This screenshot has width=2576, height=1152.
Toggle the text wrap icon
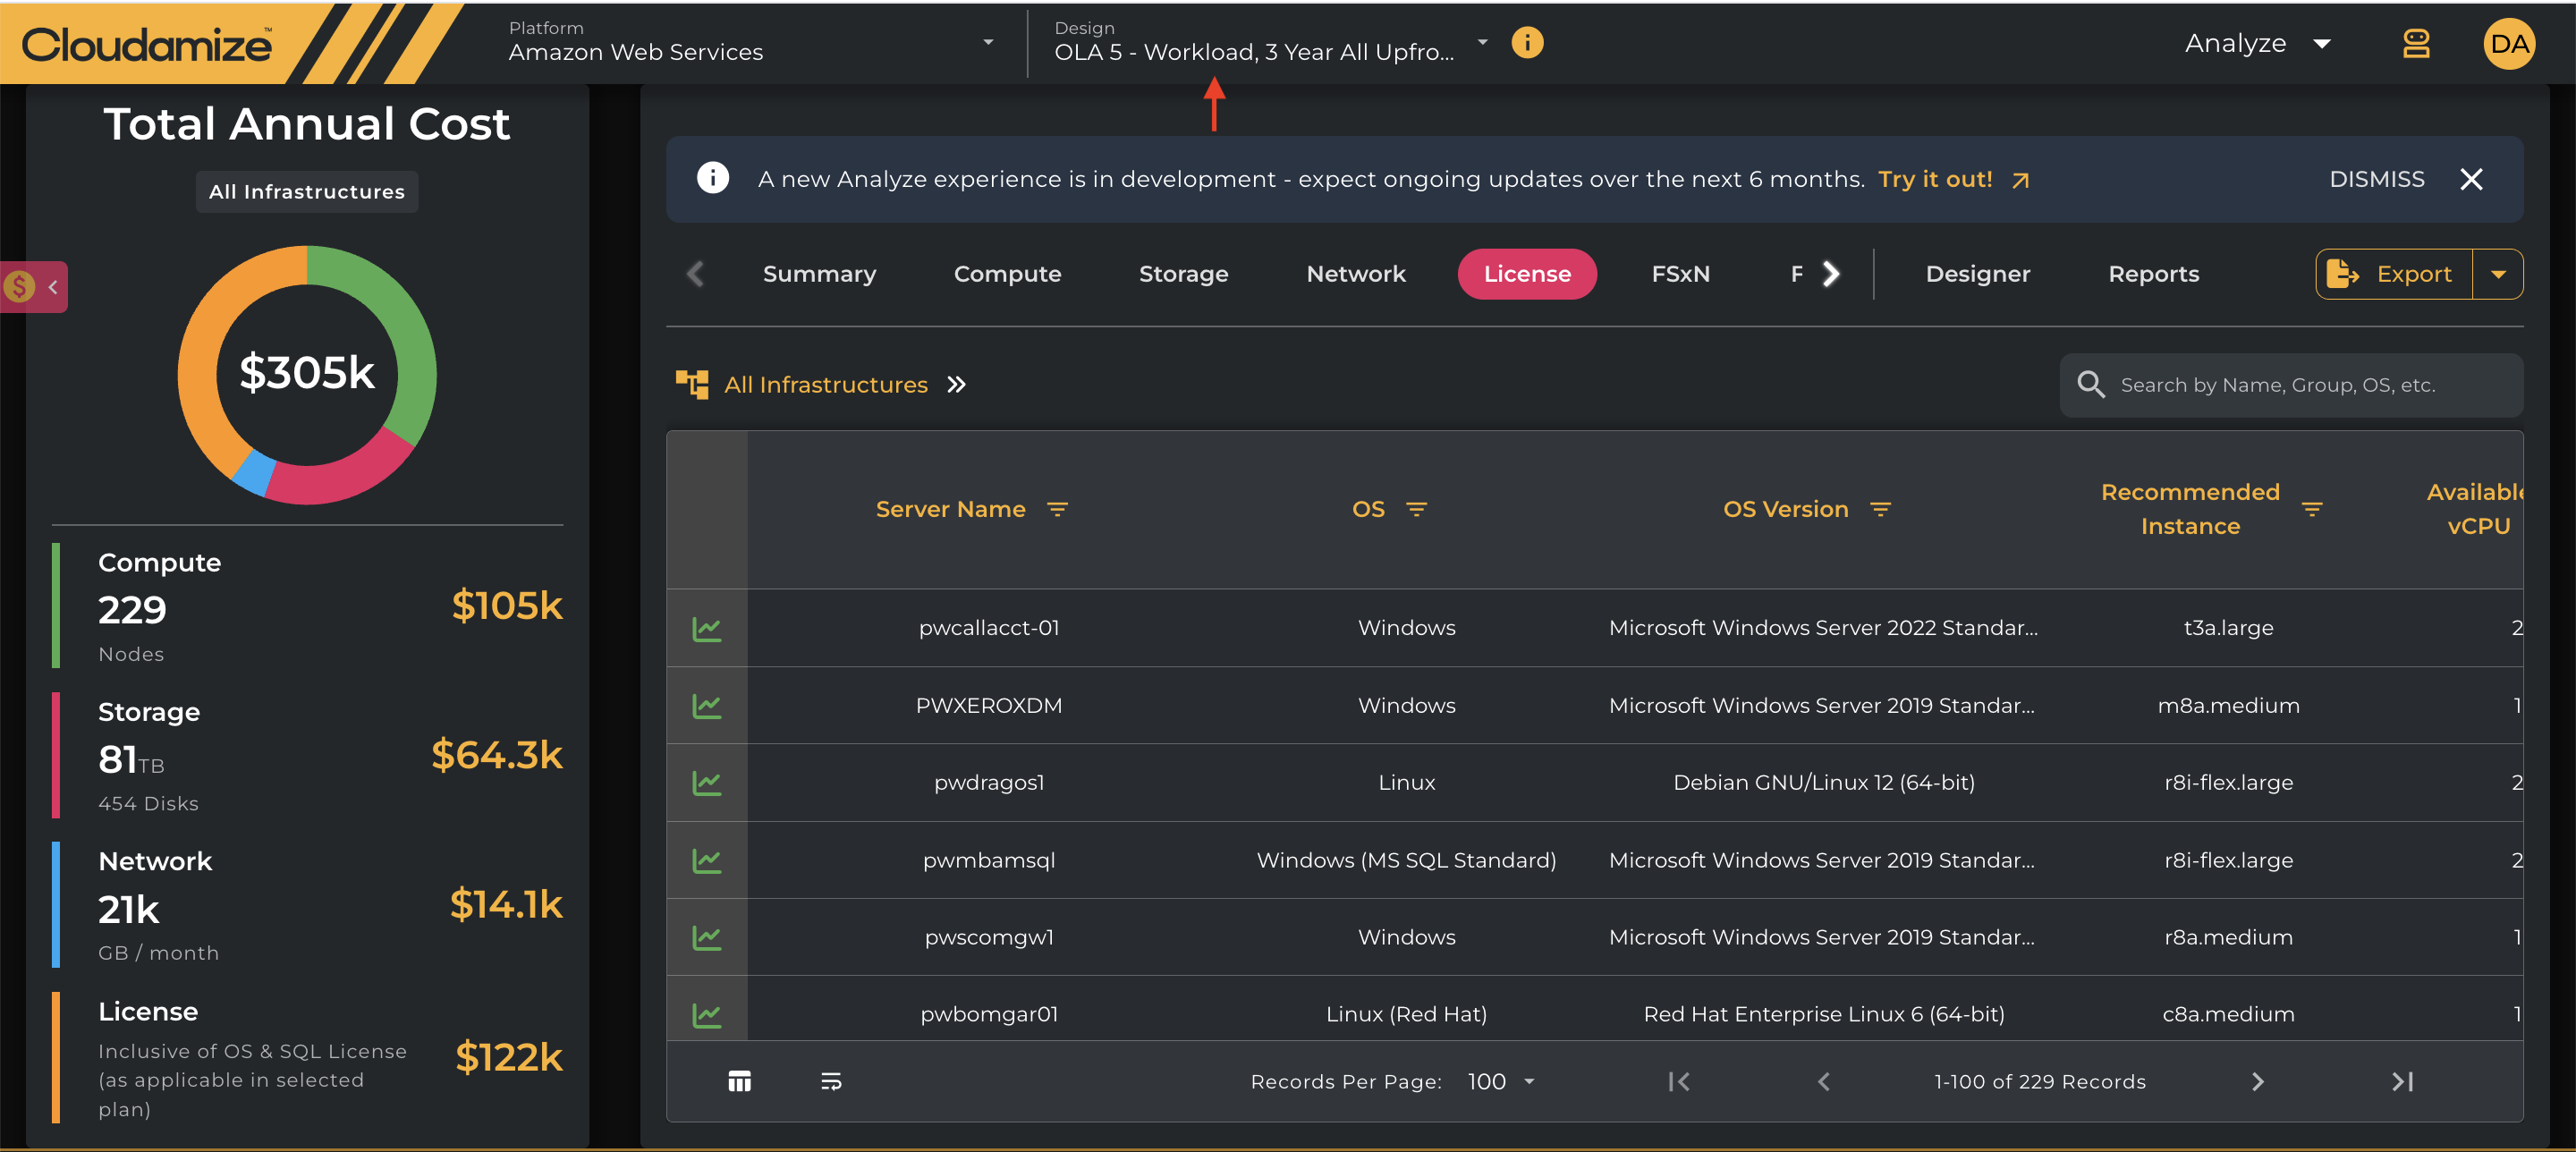pos(830,1081)
